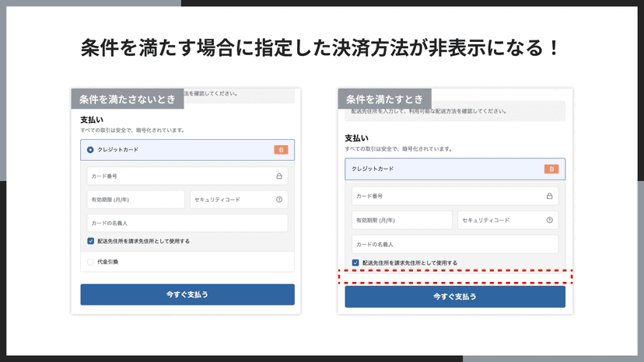Click 有効期限 (月/年) field in left checkout

[135, 200]
